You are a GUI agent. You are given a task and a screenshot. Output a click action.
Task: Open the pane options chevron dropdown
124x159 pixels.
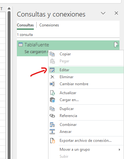[x=103, y=13]
